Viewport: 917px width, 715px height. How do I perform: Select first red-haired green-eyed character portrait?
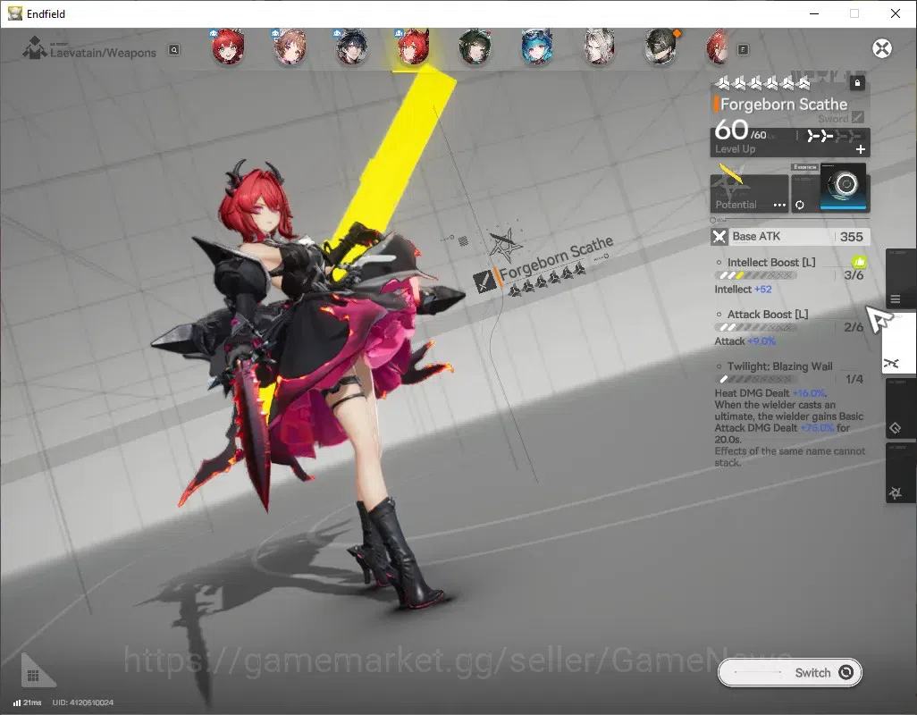228,47
